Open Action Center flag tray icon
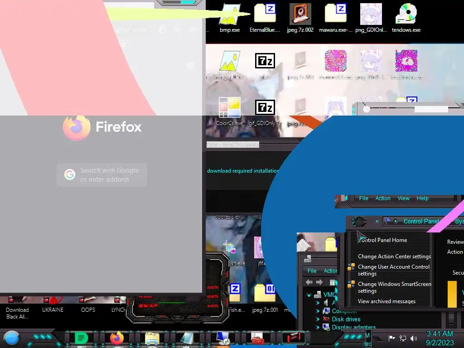Image resolution: width=464 pixels, height=348 pixels. tap(391, 338)
